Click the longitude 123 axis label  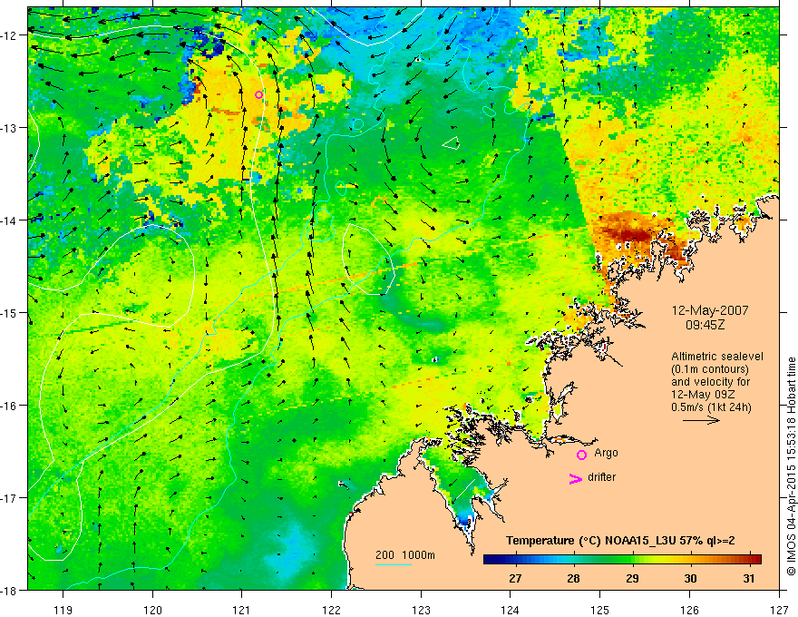421,610
